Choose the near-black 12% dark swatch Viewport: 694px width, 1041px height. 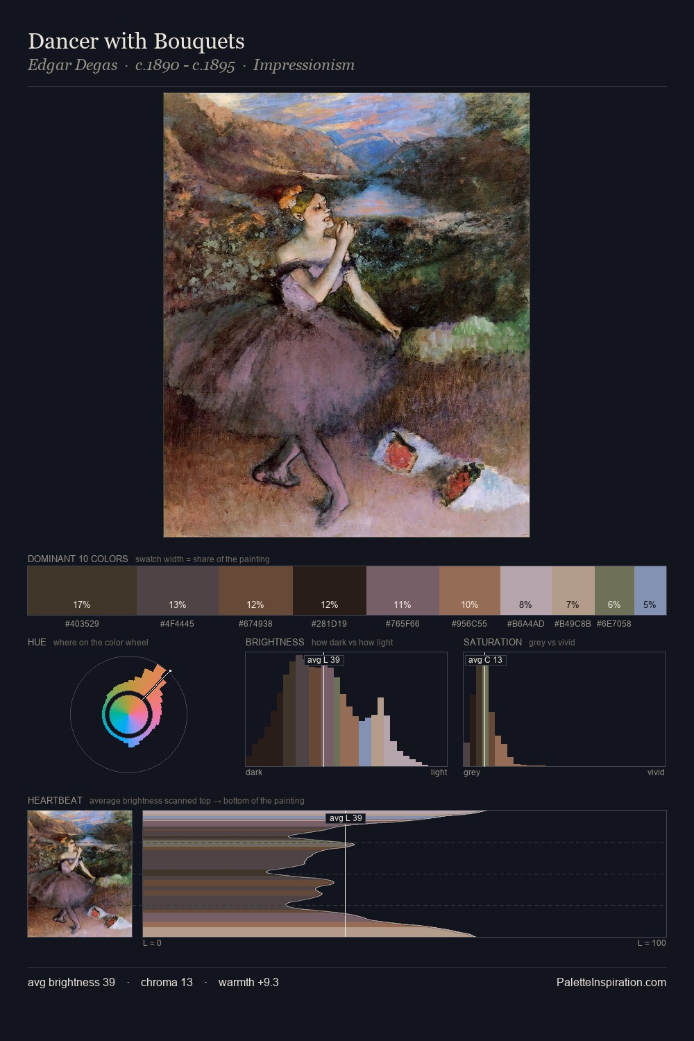330,591
